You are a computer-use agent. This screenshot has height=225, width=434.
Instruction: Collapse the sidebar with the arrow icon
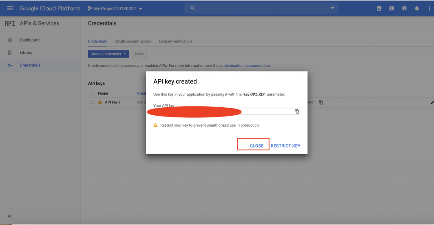point(9,216)
